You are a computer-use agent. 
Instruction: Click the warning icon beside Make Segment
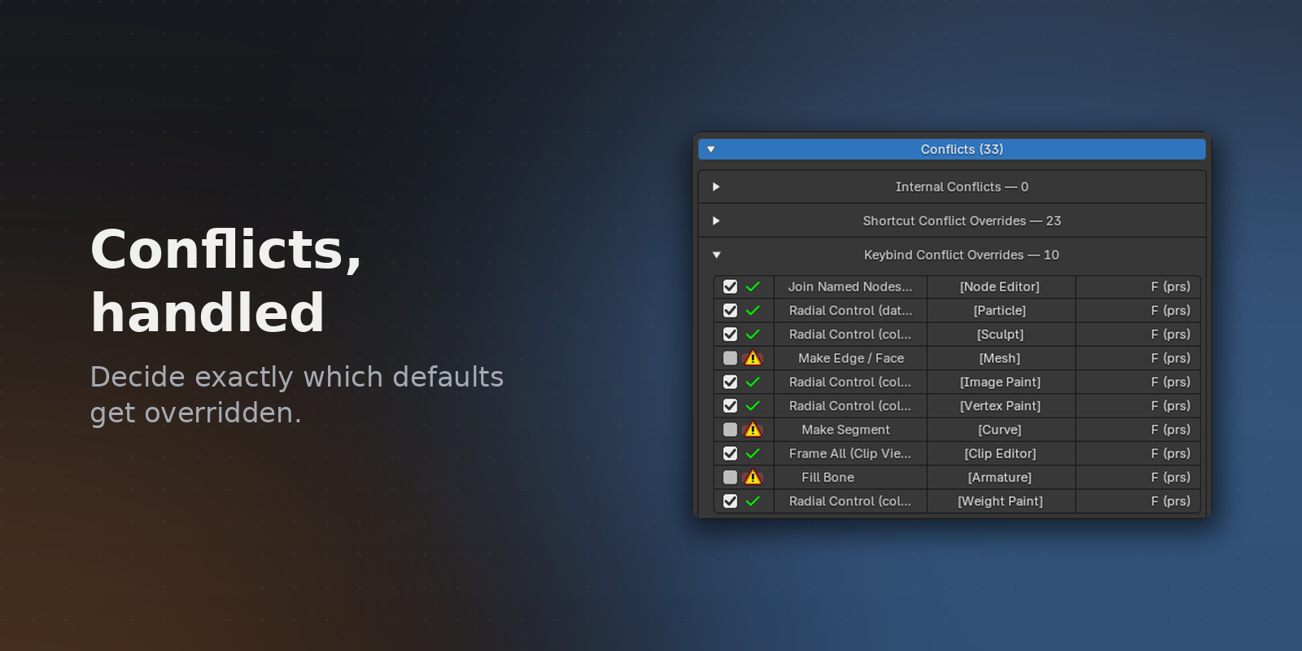pyautogui.click(x=753, y=430)
